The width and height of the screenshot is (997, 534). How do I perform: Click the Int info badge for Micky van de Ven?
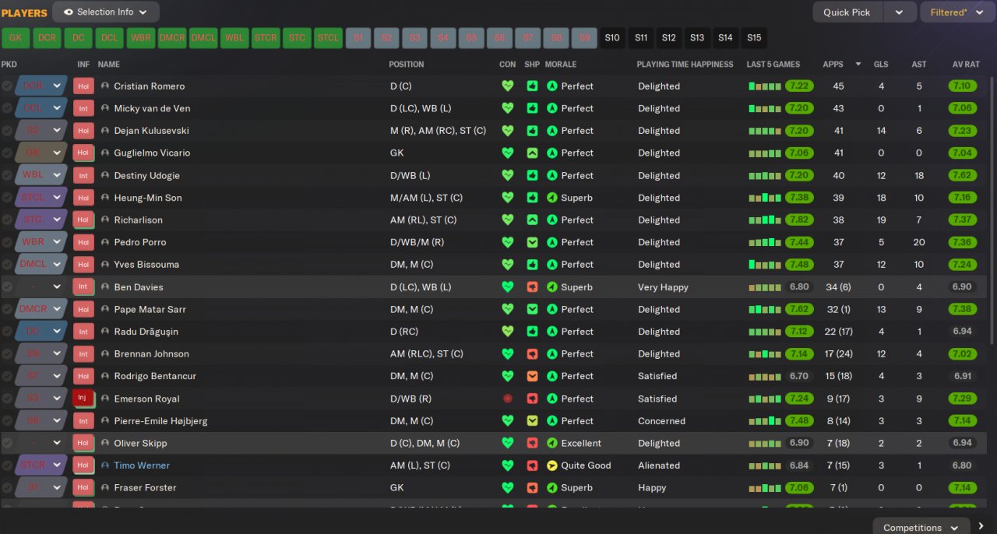83,109
